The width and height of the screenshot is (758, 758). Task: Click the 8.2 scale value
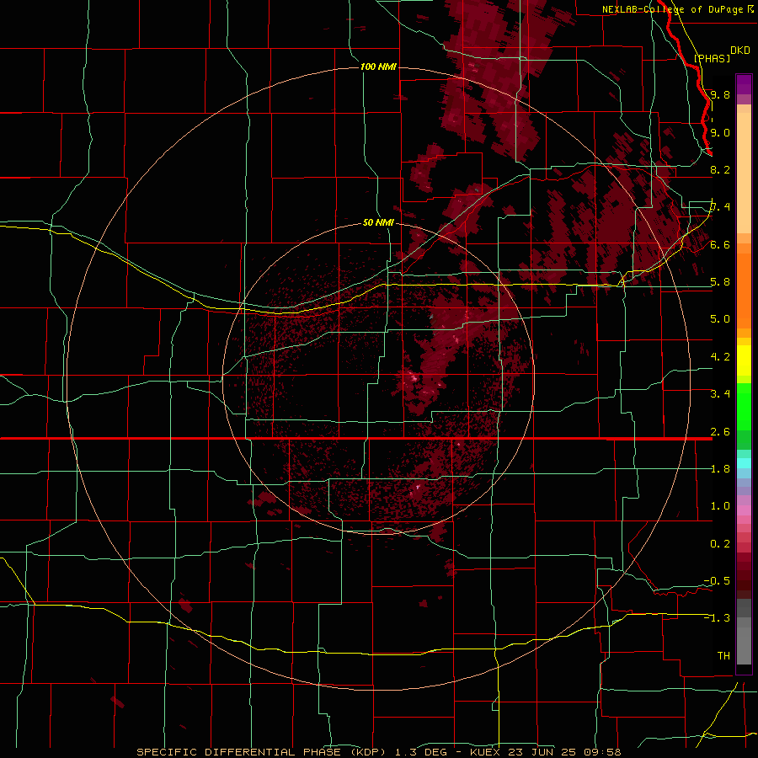(x=720, y=169)
